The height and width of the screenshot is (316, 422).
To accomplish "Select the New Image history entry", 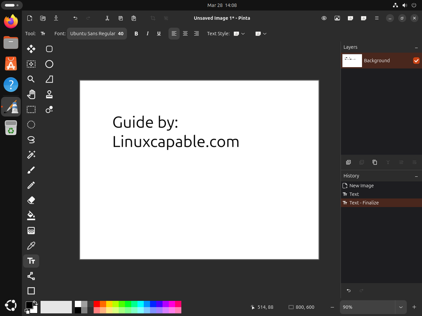I will (361, 185).
